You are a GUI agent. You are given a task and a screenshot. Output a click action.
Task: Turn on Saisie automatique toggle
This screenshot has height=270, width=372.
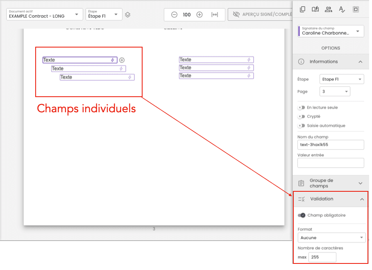302,126
